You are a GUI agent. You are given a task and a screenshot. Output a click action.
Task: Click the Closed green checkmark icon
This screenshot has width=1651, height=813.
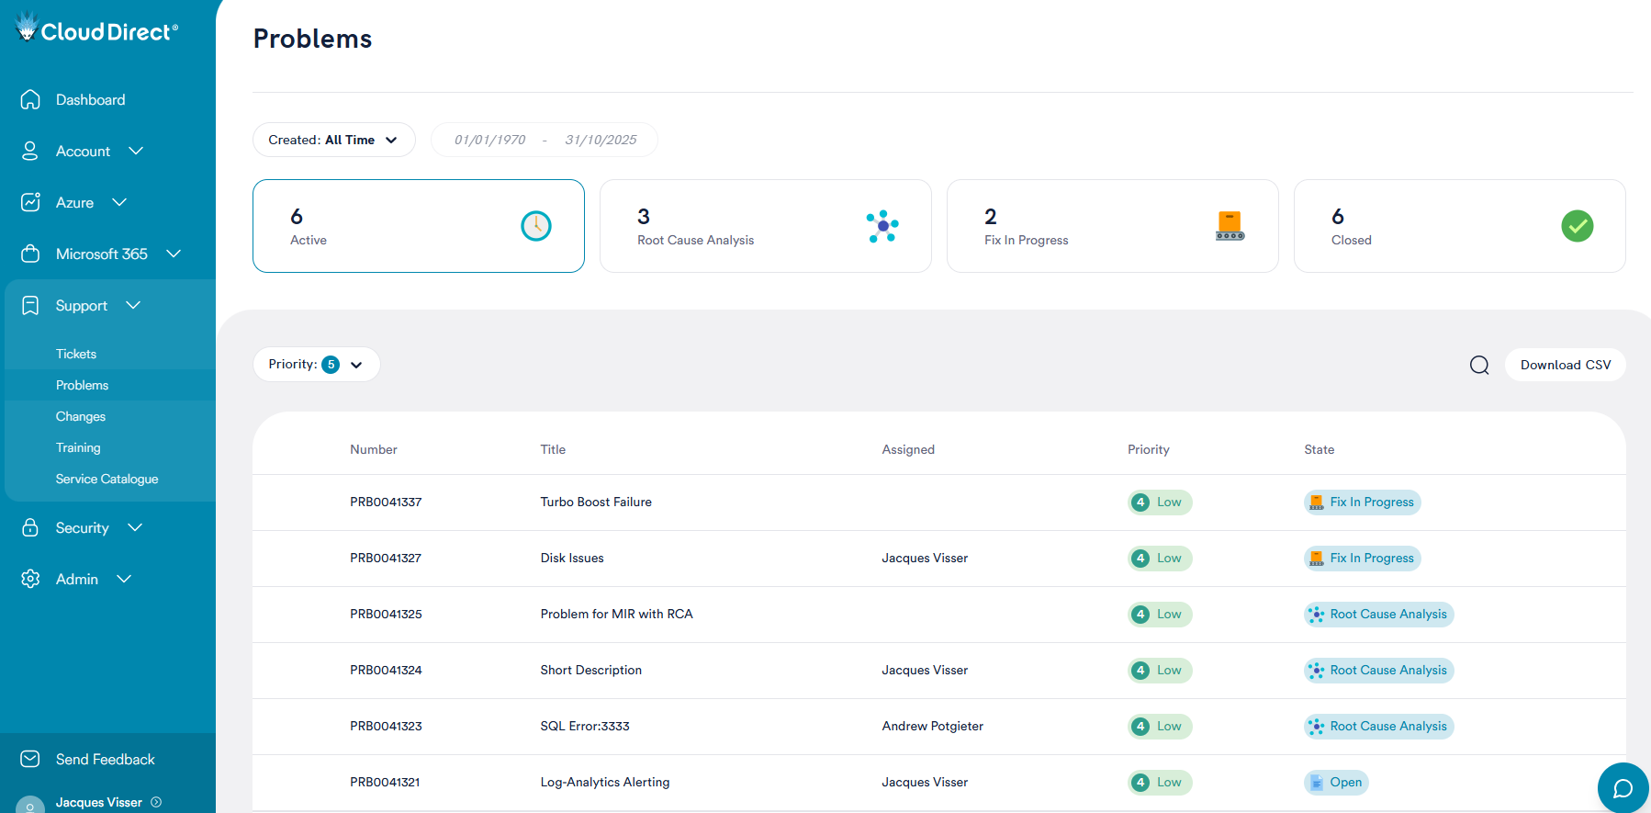click(1577, 226)
